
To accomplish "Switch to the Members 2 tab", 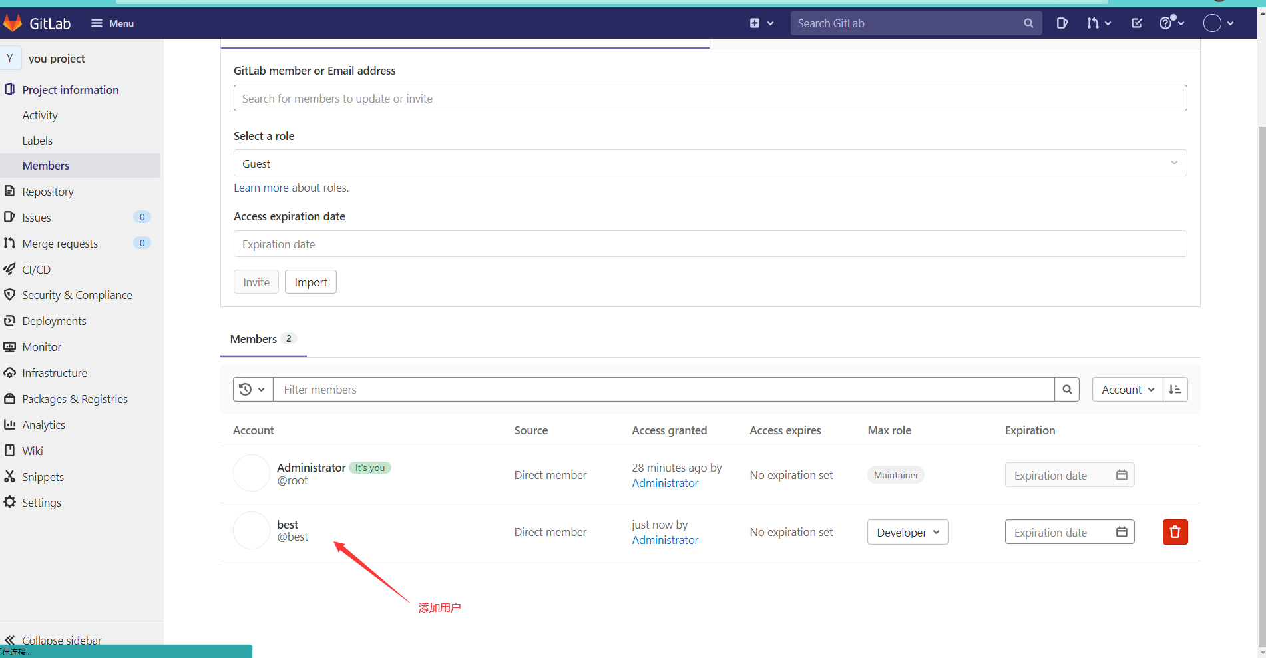I will click(262, 338).
